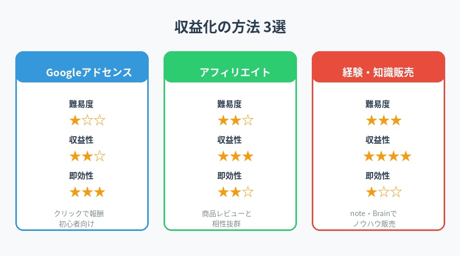The width and height of the screenshot is (460, 256).
Task: Select the アフィリエイト green card header
Action: 230,72
